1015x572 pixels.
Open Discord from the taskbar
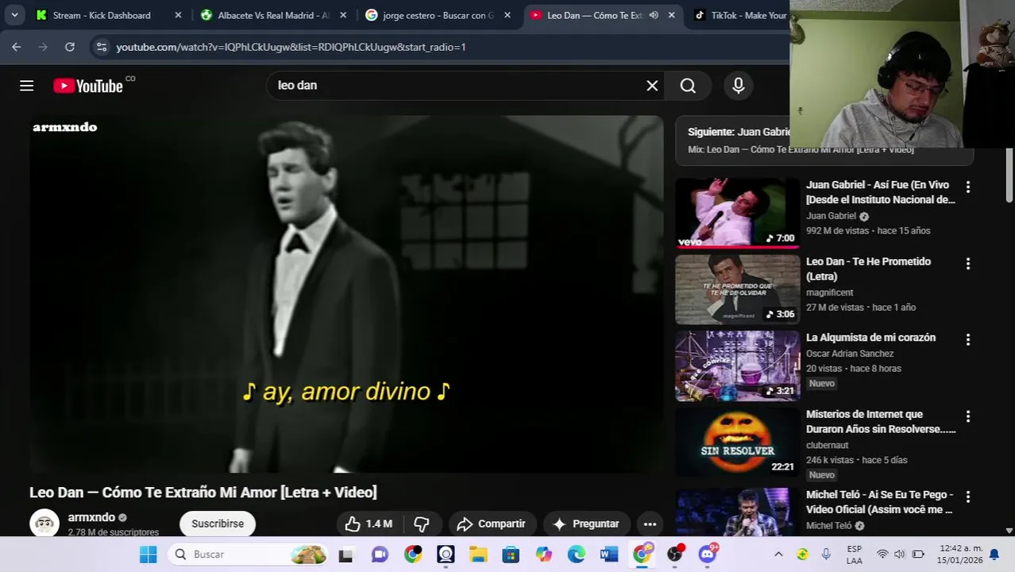tap(708, 554)
